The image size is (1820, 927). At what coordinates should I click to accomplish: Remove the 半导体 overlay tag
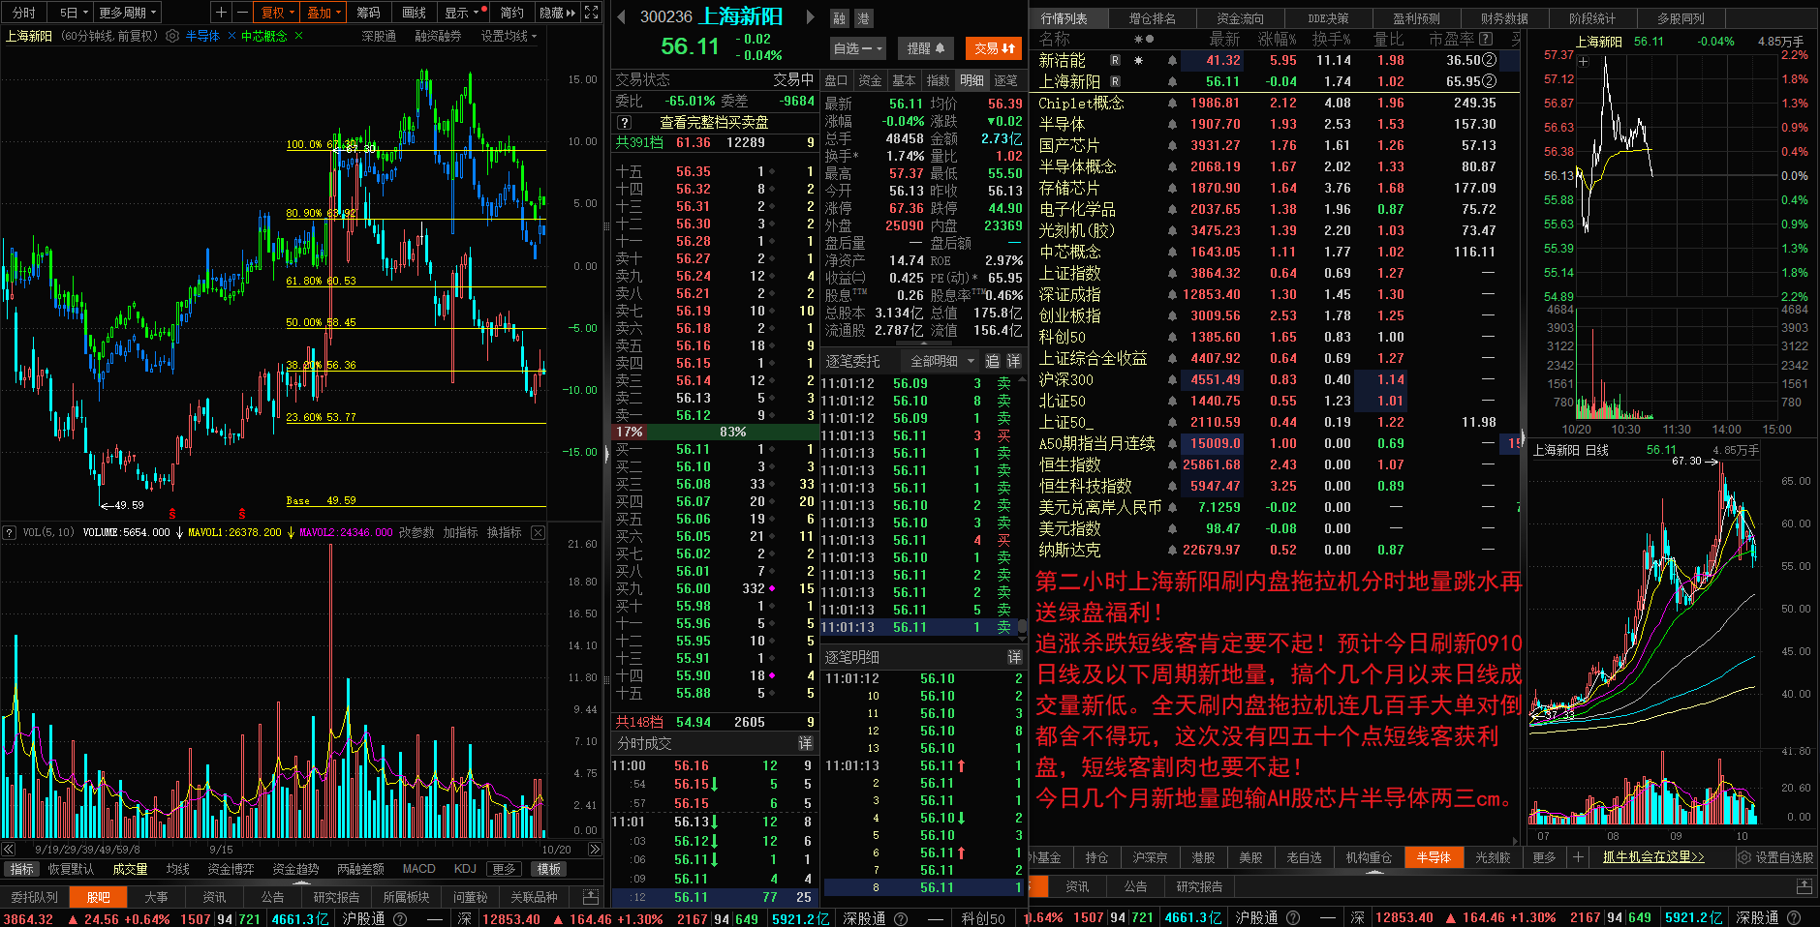[x=232, y=36]
